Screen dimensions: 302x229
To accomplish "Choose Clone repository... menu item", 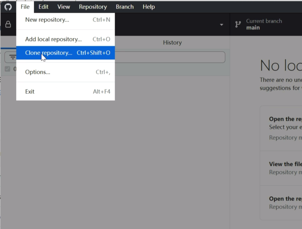I will click(x=65, y=53).
